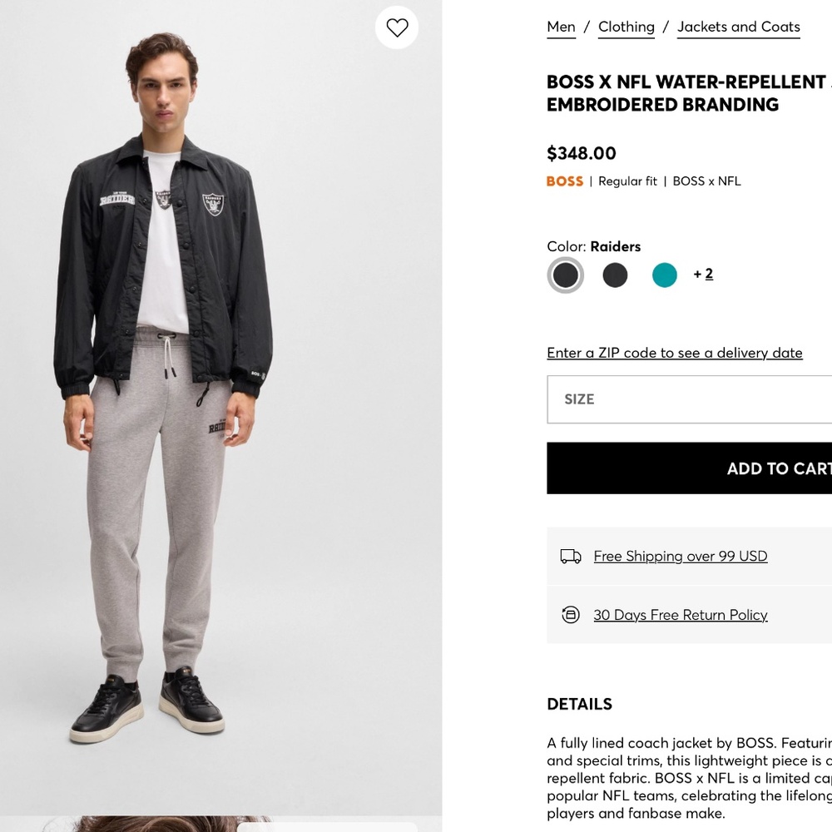Open the SIZE selection dropdown
The width and height of the screenshot is (832, 832).
tap(689, 399)
